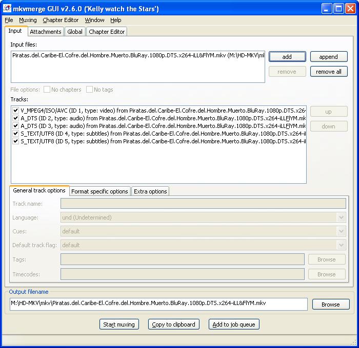This screenshot has height=348, width=359.
Task: Open the Default track flag dropdown
Action: pyautogui.click(x=341, y=245)
